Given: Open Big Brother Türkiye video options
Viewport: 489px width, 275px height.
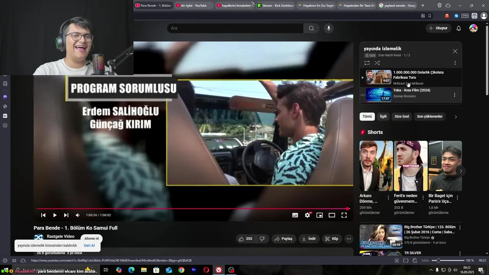Looking at the screenshot, I should 460,228.
